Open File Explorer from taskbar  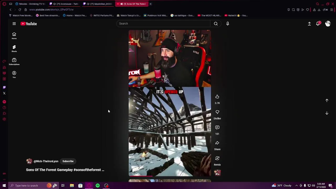(x=72, y=186)
